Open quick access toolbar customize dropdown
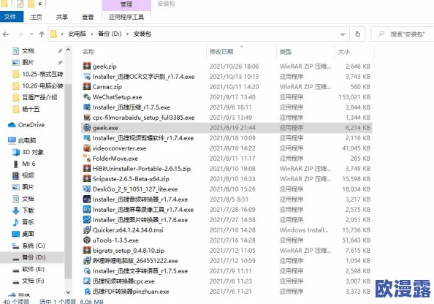 click(x=40, y=4)
